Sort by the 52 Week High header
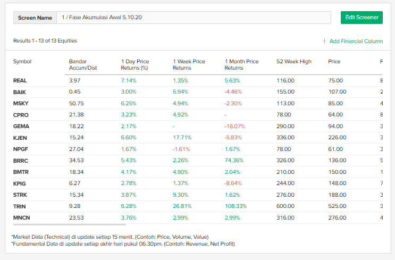 (x=294, y=62)
